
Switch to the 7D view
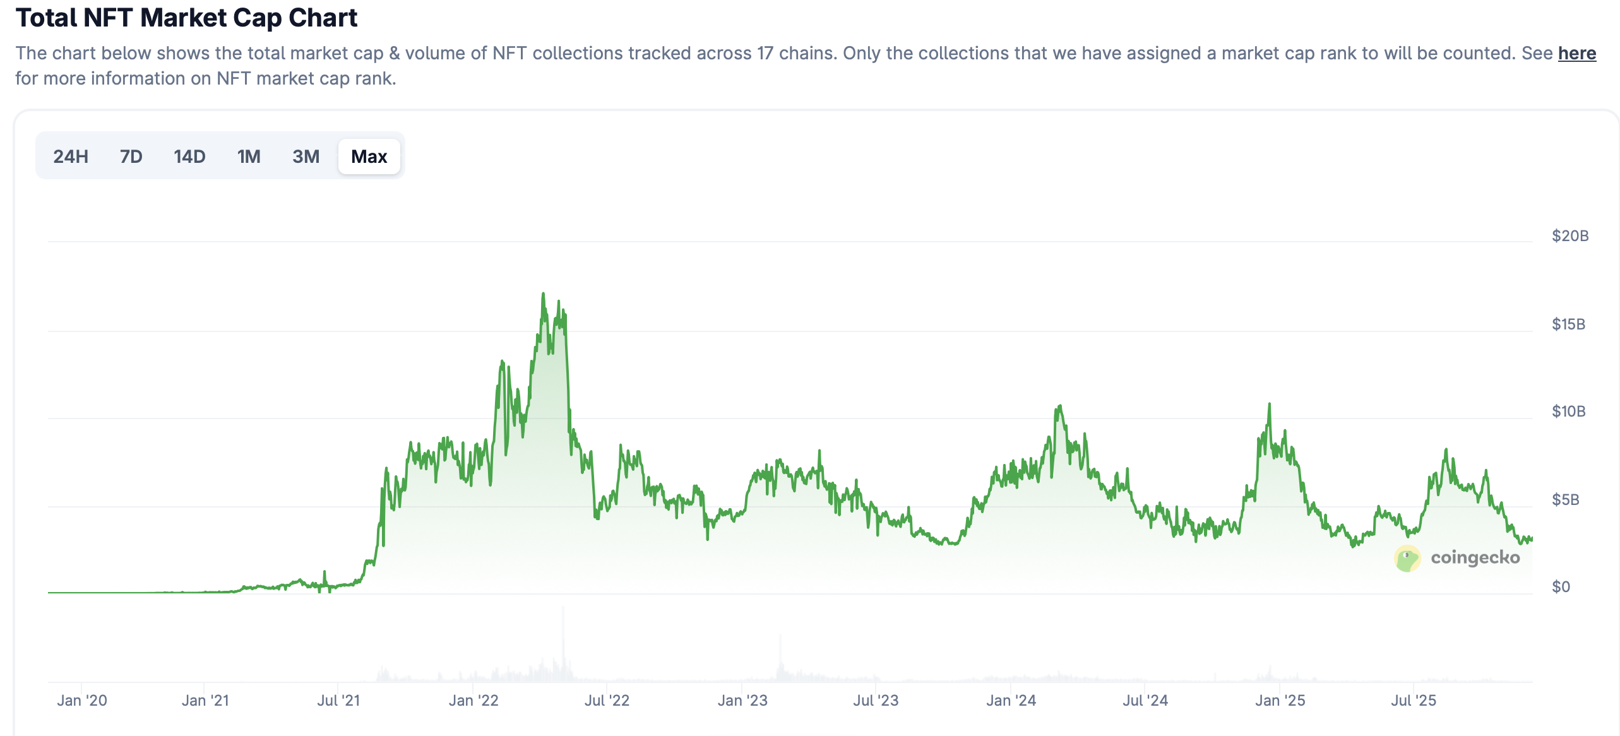tap(130, 156)
